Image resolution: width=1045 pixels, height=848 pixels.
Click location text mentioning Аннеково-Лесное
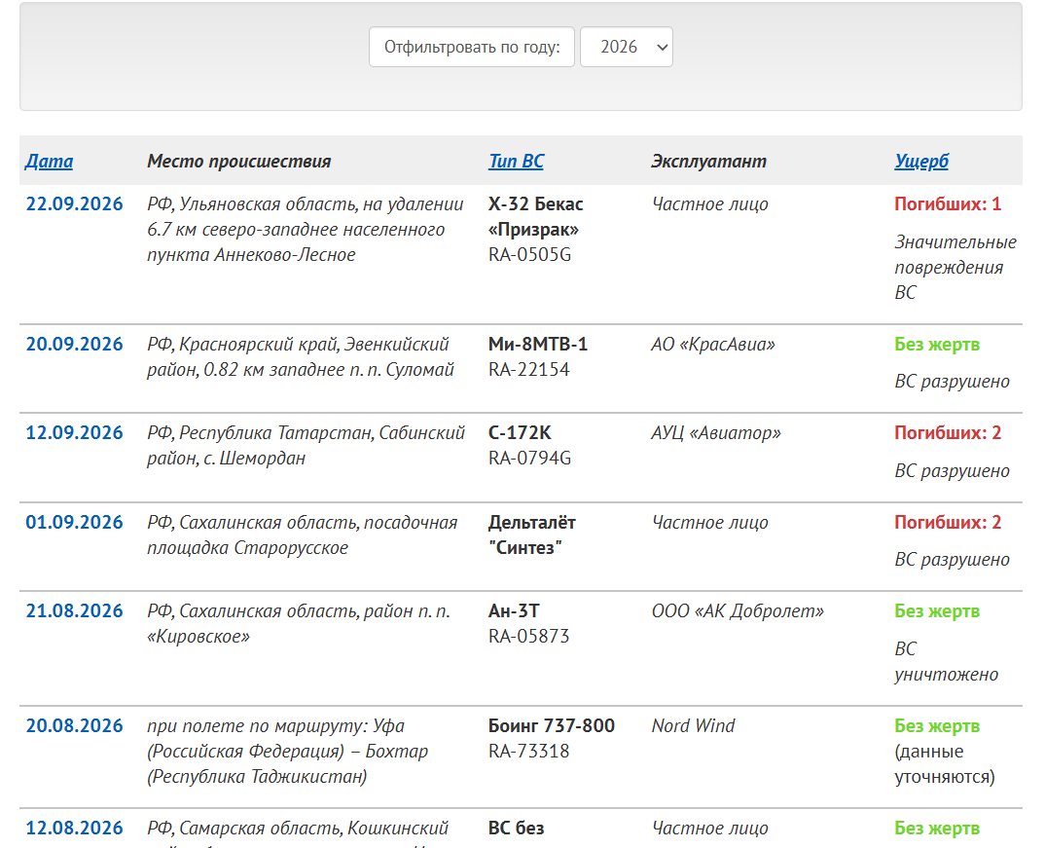coord(306,230)
